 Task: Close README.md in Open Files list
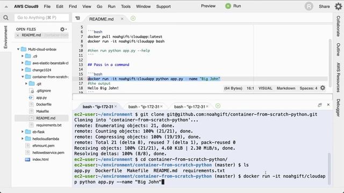point(18,35)
